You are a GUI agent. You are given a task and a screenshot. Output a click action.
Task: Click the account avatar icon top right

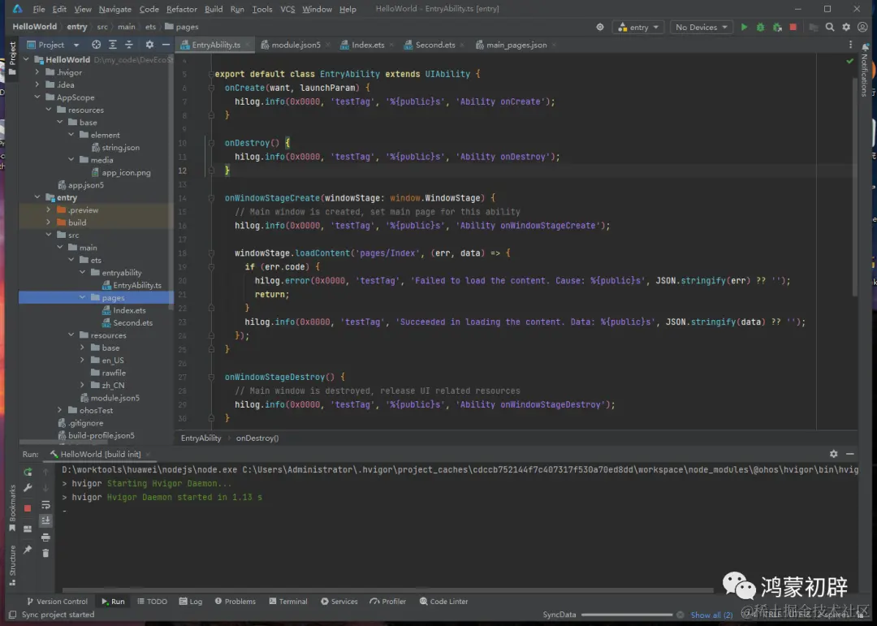pyautogui.click(x=862, y=27)
